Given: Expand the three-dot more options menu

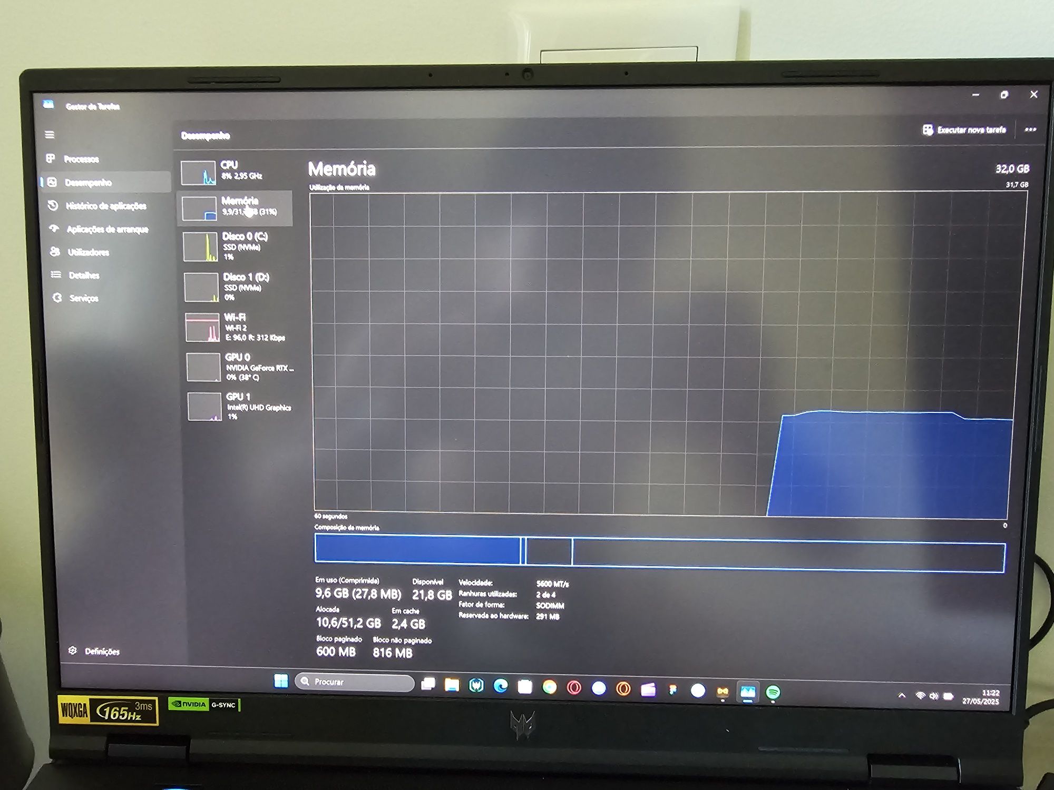Looking at the screenshot, I should tap(1030, 130).
